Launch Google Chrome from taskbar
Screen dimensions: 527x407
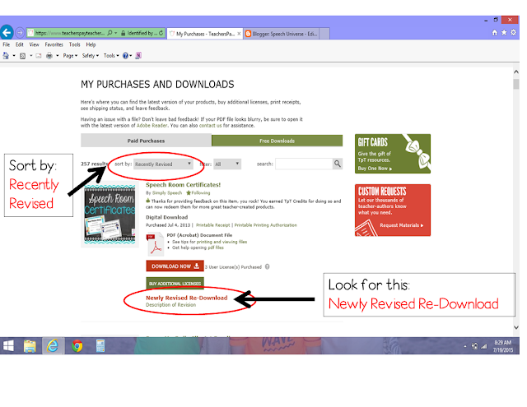(77, 346)
